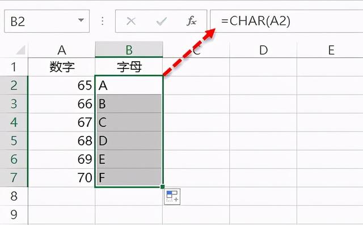Click the cell containing 66
The height and width of the screenshot is (225, 363).
point(62,104)
